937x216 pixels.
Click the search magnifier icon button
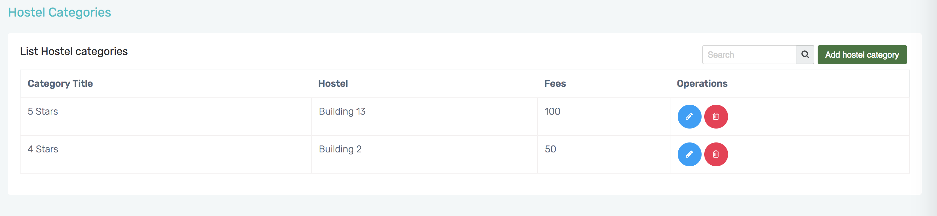[x=805, y=55]
